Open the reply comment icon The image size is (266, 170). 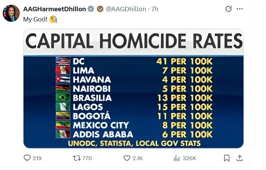pyautogui.click(x=27, y=158)
